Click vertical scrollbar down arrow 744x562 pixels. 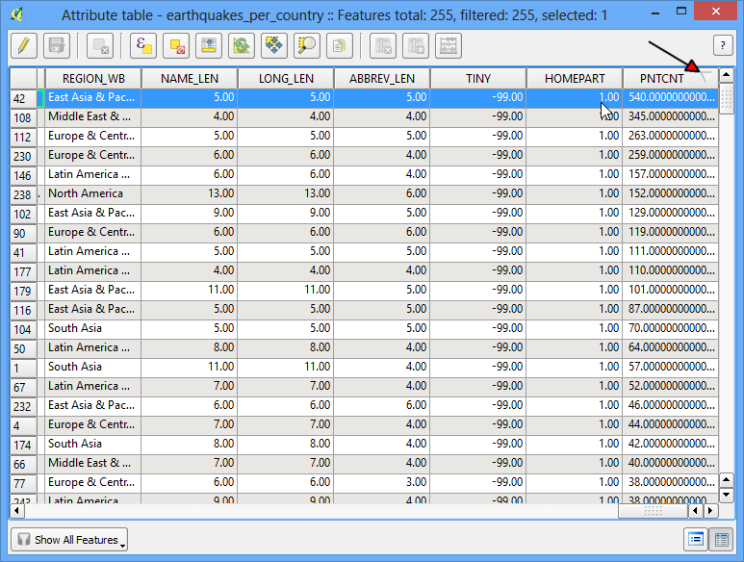[727, 496]
